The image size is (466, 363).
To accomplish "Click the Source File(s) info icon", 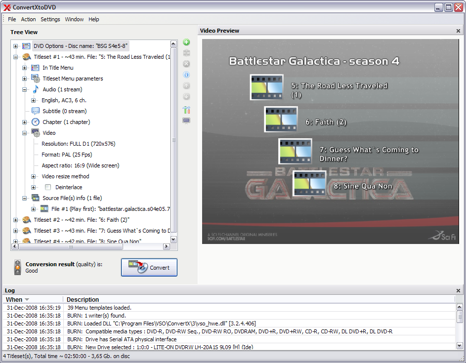I will point(36,198).
